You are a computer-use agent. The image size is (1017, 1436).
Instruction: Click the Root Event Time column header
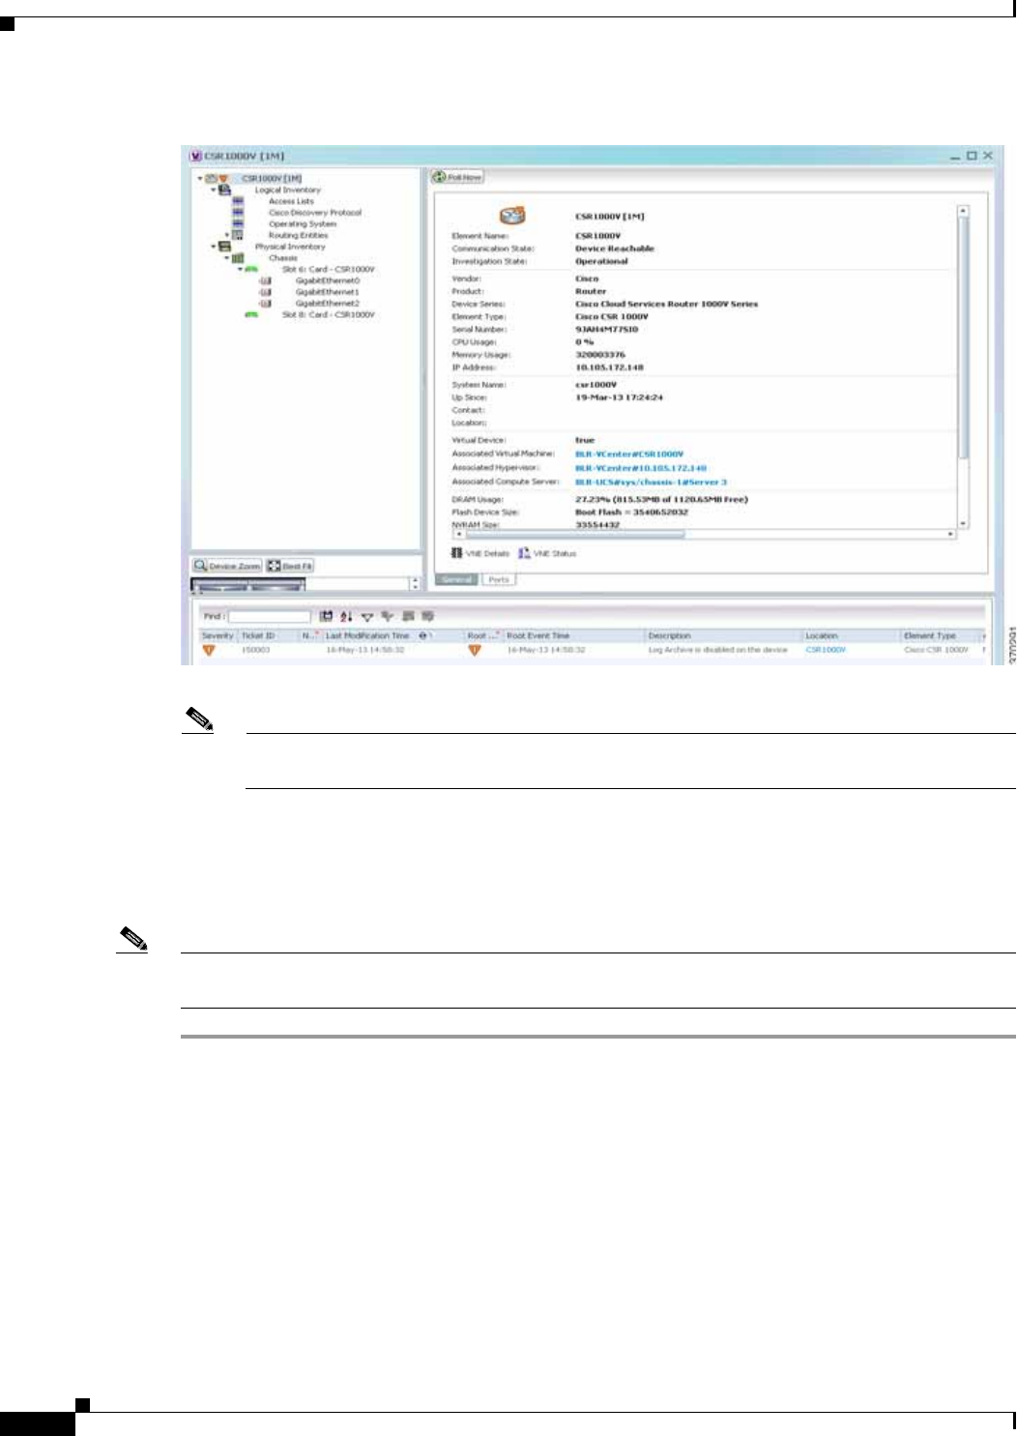click(x=573, y=635)
